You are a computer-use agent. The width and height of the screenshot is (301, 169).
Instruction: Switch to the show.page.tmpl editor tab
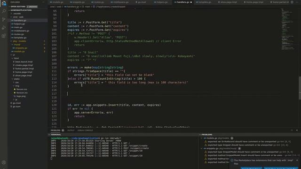(228, 2)
